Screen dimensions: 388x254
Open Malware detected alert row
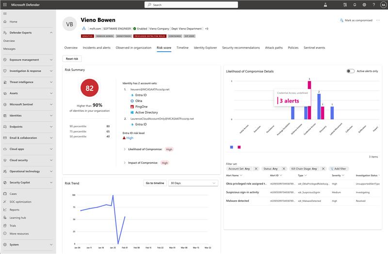303,201
